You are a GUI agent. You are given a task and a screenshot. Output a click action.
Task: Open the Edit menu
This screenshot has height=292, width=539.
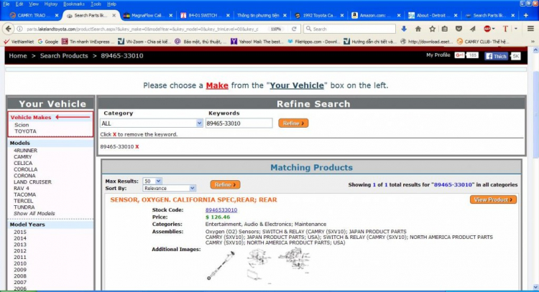point(19,4)
